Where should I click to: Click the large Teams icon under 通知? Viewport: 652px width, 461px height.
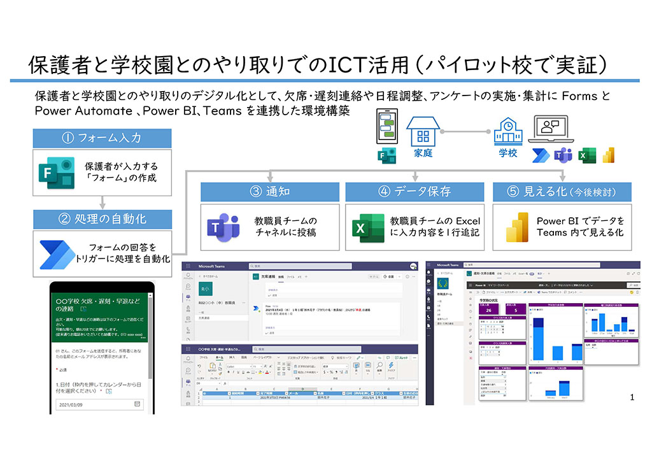(223, 228)
